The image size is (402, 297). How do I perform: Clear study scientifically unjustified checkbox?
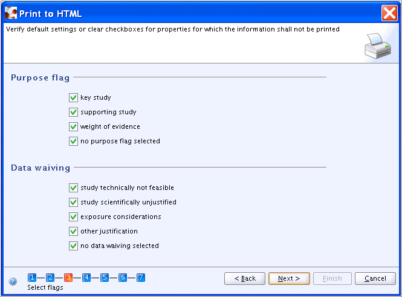pyautogui.click(x=73, y=202)
